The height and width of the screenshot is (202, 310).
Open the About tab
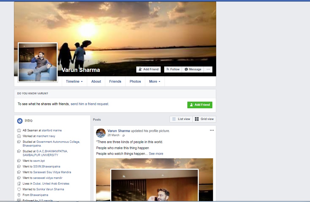(96, 81)
